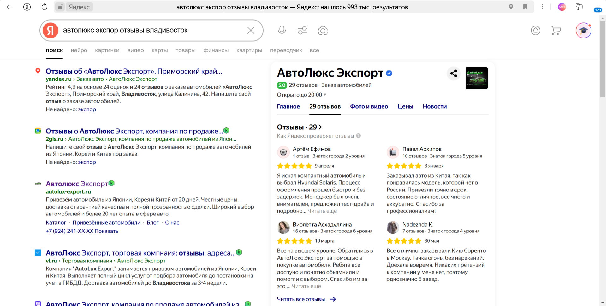Click the lock icon in the address bar
This screenshot has height=306, width=606.
coord(60,7)
